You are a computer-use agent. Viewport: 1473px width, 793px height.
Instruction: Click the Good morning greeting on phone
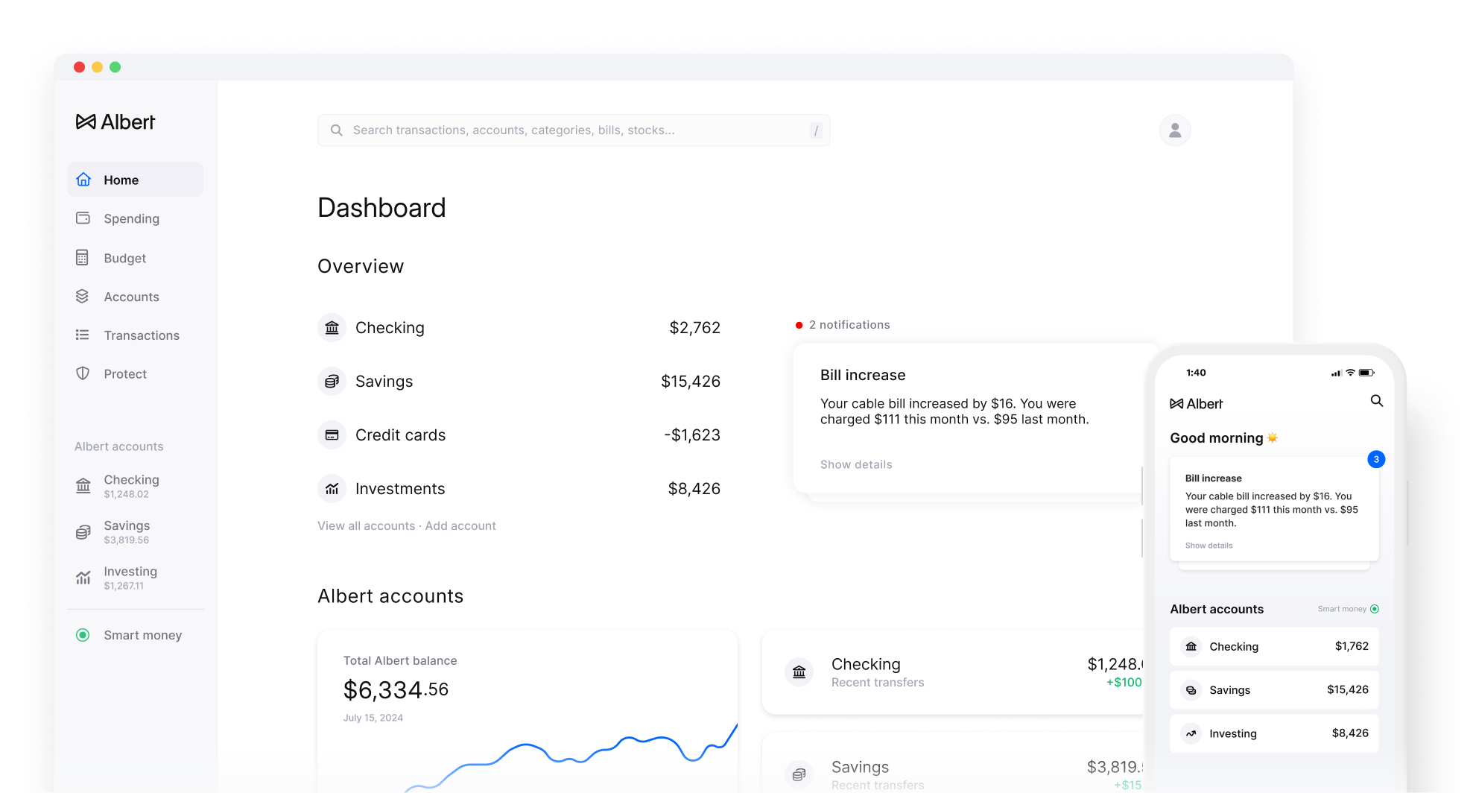coord(1223,438)
